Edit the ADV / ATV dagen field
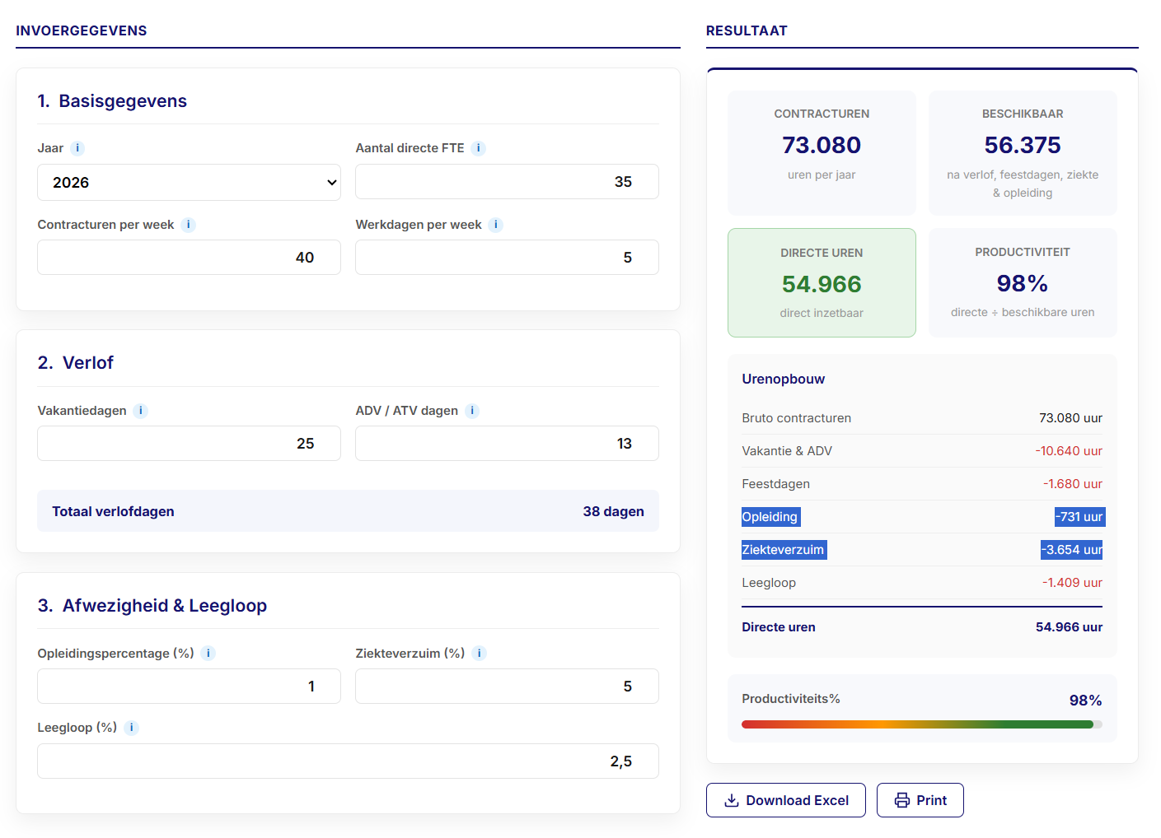 (507, 444)
